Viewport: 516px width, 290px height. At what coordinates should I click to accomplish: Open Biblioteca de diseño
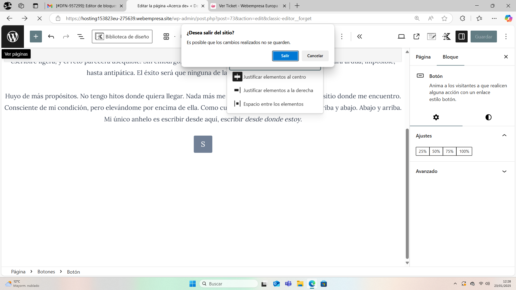coord(122,37)
